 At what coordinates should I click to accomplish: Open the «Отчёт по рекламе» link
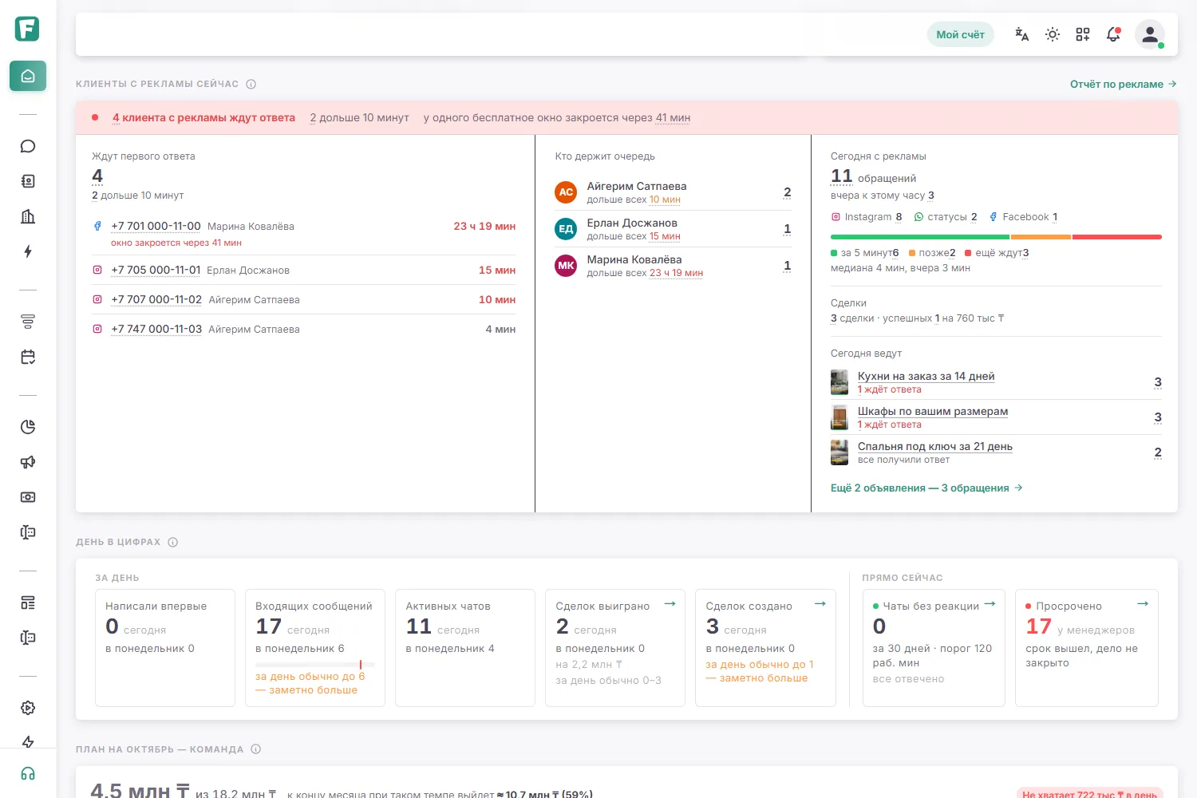point(1124,84)
